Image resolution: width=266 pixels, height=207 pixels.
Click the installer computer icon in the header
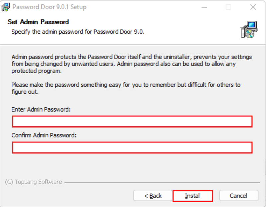249,29
